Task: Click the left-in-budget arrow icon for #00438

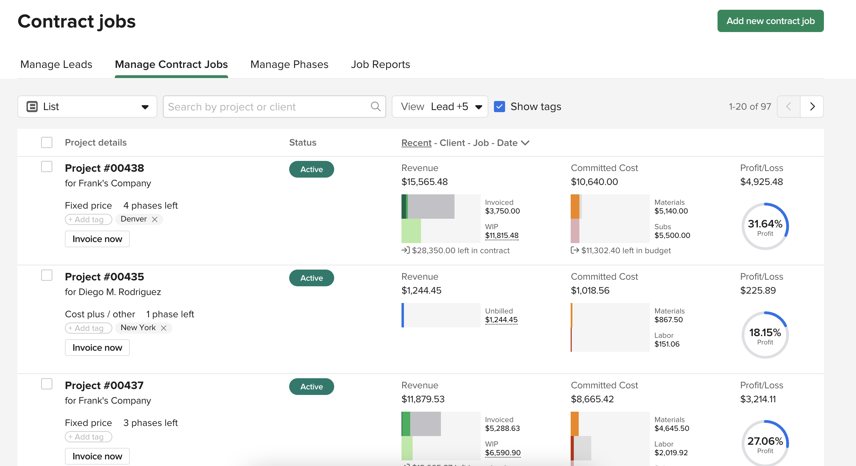Action: point(575,250)
